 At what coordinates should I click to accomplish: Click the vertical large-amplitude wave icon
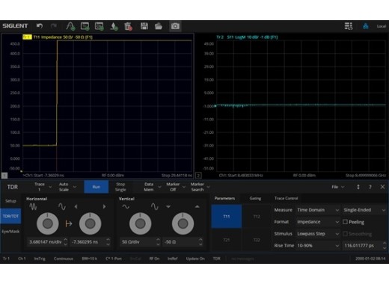coord(155,206)
